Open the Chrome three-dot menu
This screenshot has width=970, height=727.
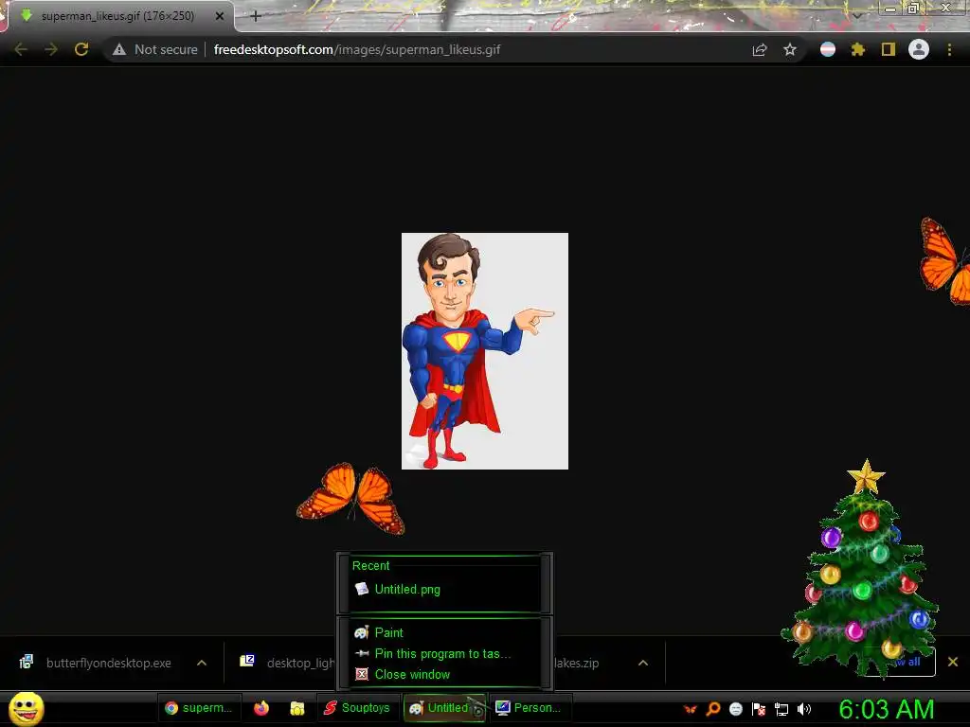[949, 49]
